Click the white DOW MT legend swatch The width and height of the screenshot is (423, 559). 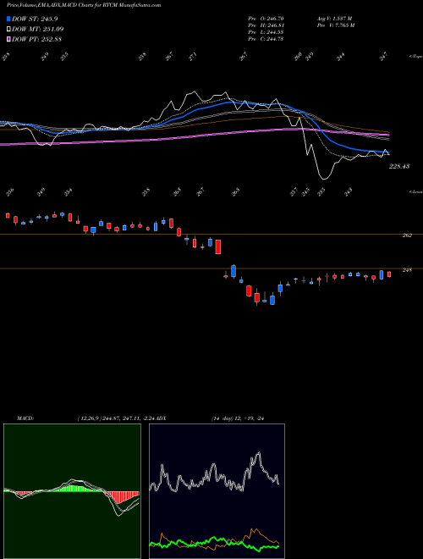coord(9,30)
